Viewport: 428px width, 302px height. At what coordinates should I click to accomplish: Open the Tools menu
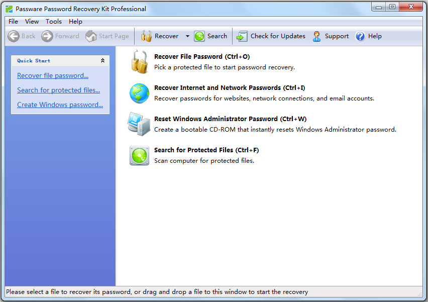pos(54,22)
